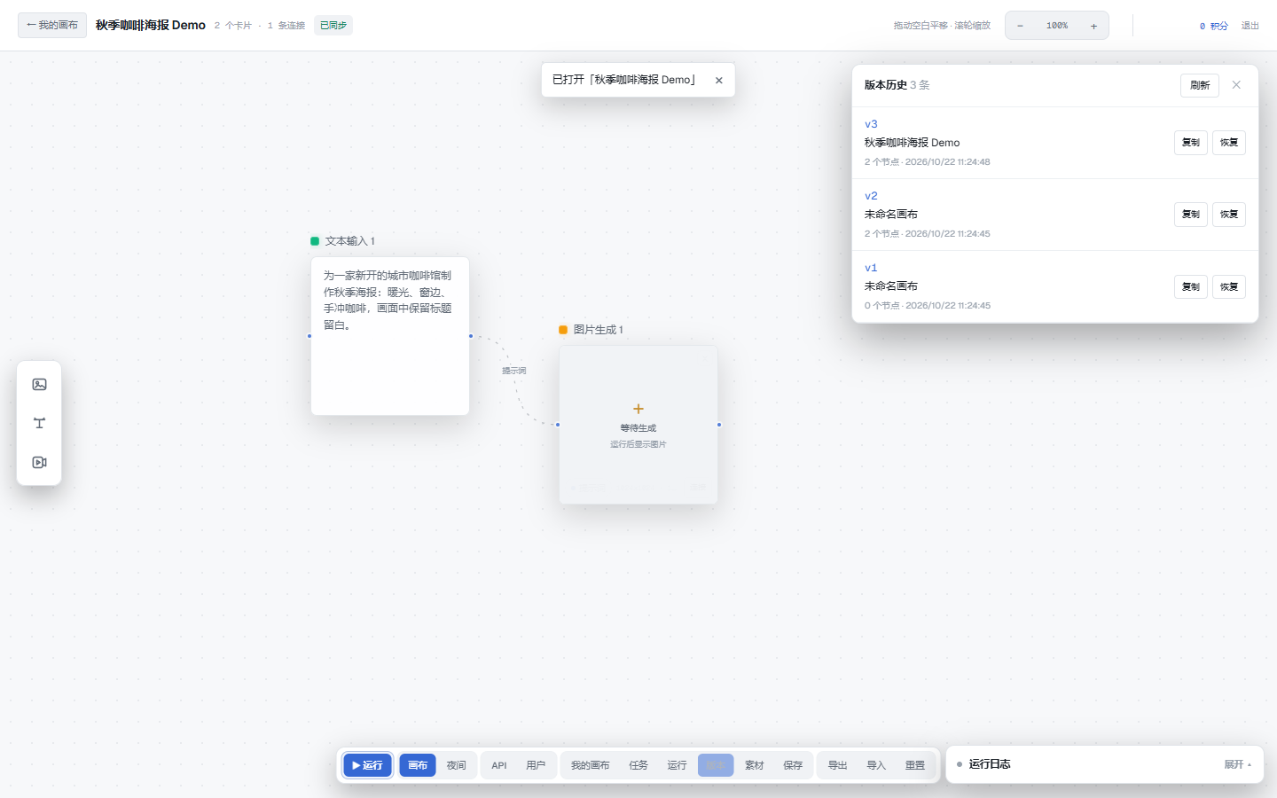The width and height of the screenshot is (1277, 798).
Task: Close the 版本历史 panel
Action: pyautogui.click(x=1236, y=85)
